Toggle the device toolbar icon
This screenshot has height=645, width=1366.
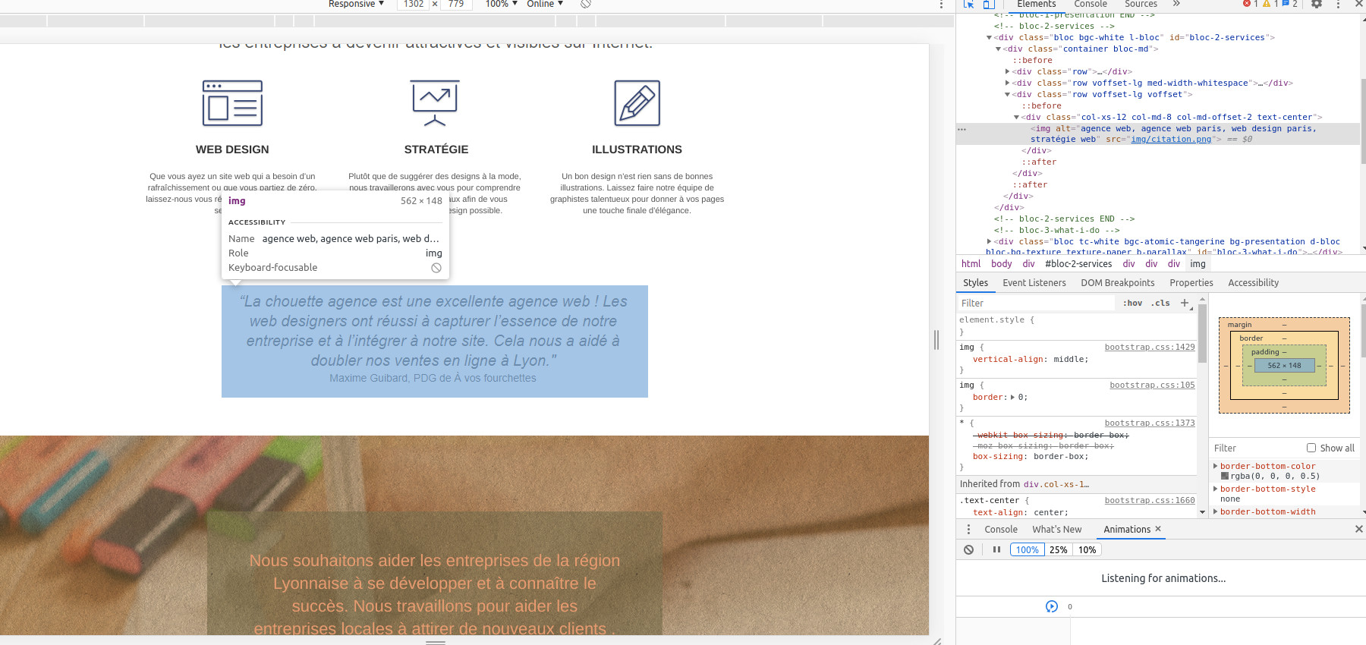coord(988,4)
